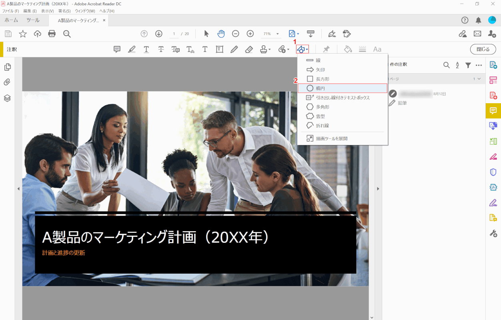Open attachments panel with paperclip icon
The image size is (501, 320).
[x=7, y=82]
